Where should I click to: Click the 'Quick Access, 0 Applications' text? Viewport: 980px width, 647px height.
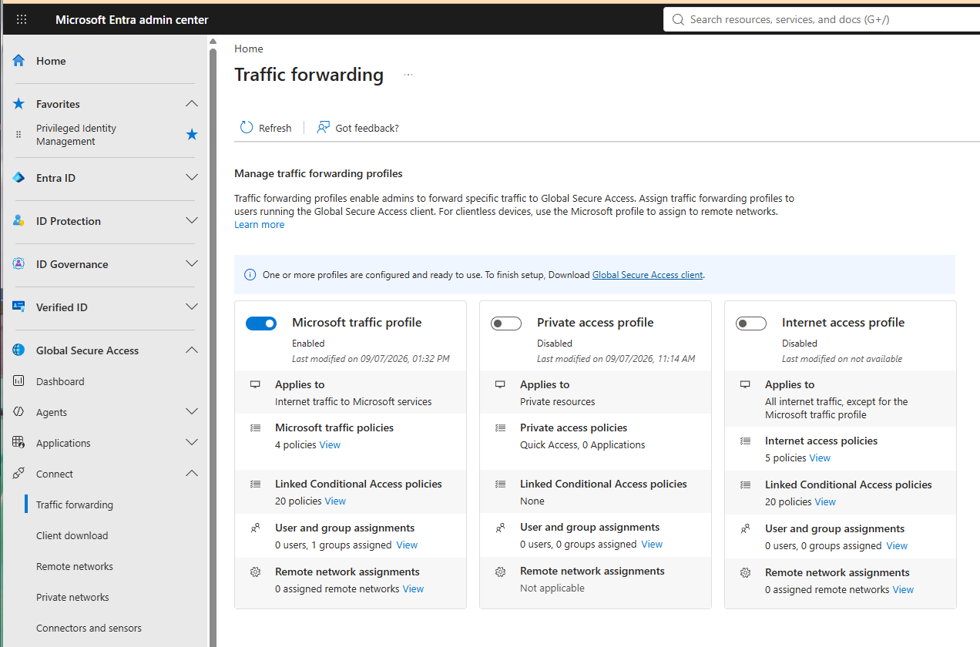(x=582, y=445)
